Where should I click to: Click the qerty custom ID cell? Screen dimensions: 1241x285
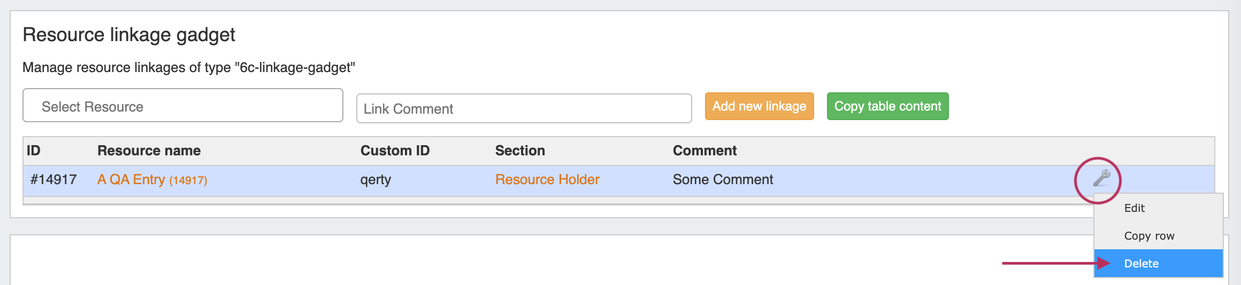tap(376, 180)
